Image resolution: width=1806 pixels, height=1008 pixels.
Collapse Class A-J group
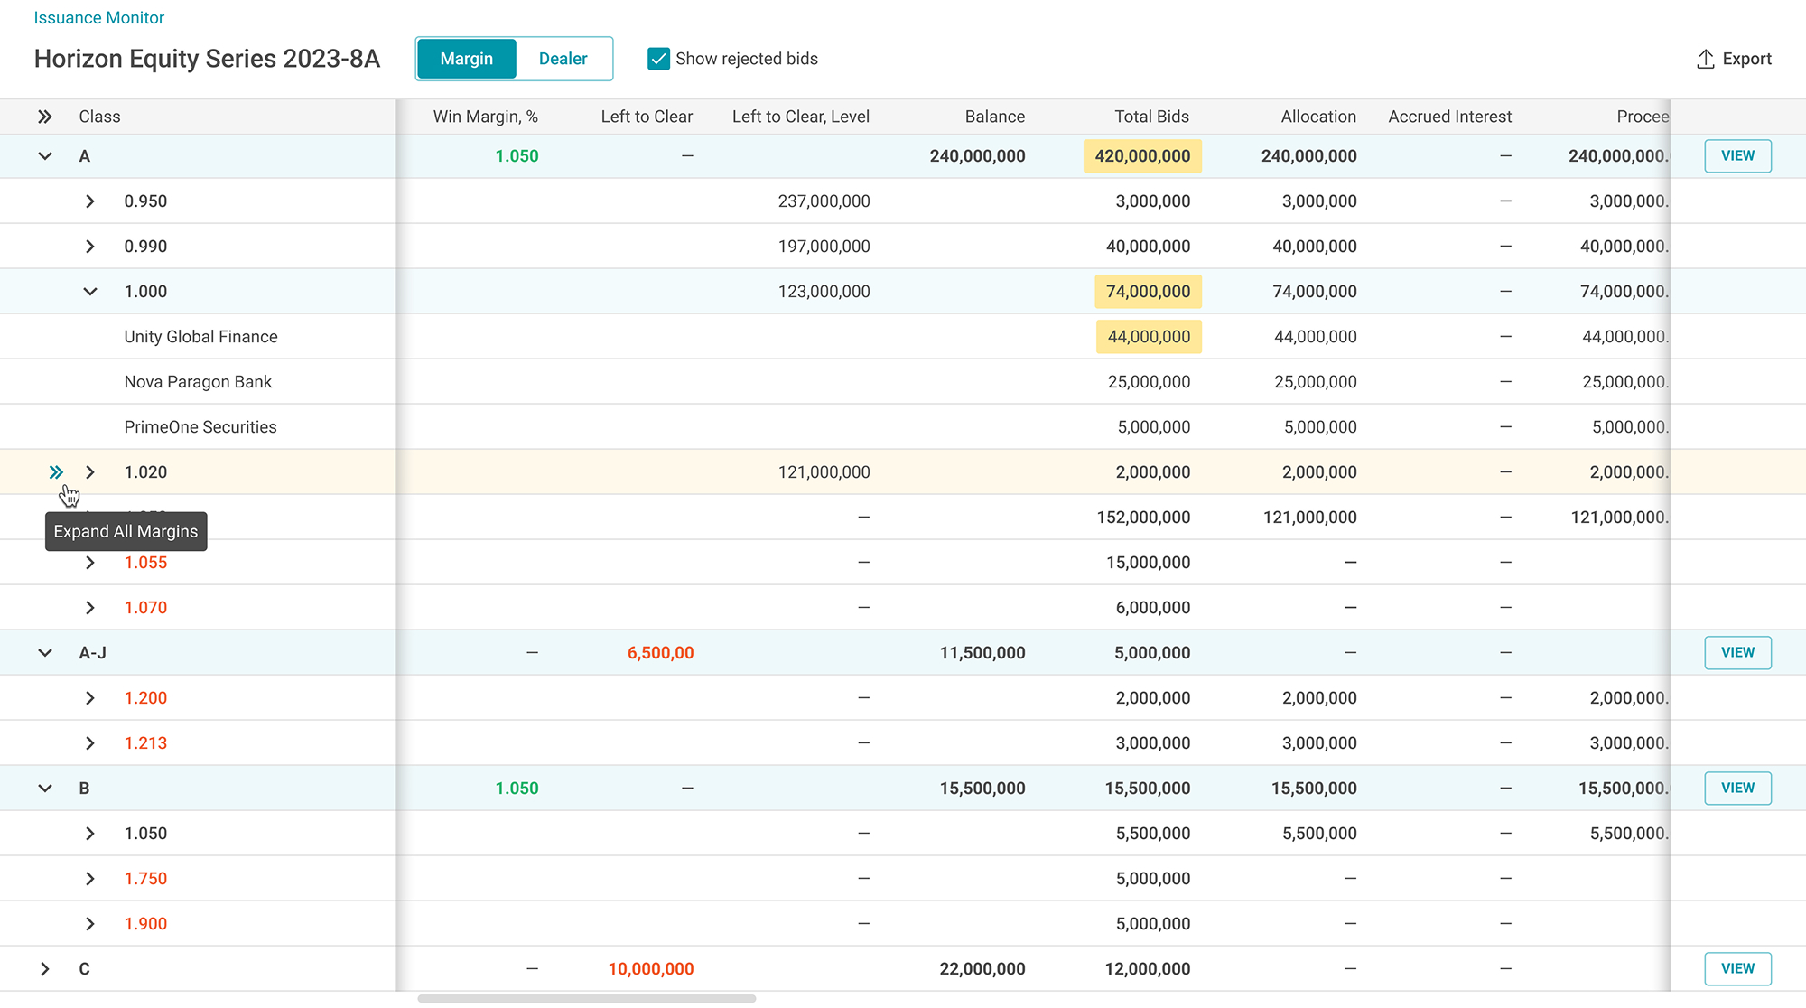tap(45, 653)
